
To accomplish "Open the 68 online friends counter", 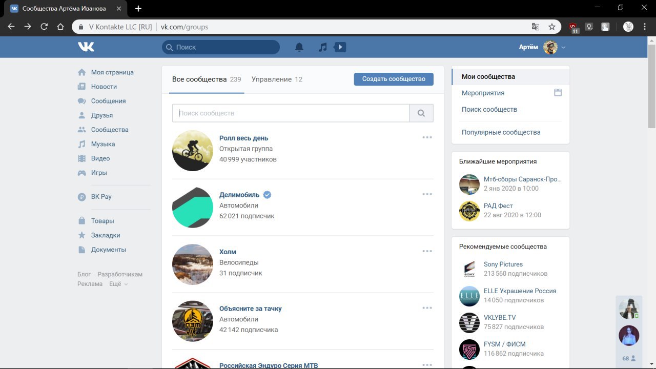I will (629, 358).
